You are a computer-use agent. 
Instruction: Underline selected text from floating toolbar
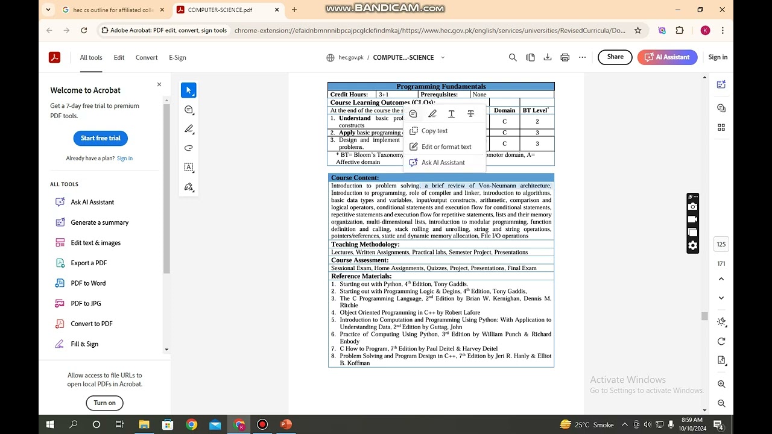[451, 114]
